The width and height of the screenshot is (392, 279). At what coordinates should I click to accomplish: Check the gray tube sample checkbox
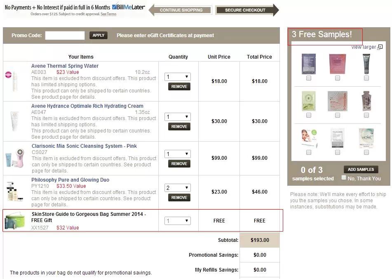(x=366, y=78)
